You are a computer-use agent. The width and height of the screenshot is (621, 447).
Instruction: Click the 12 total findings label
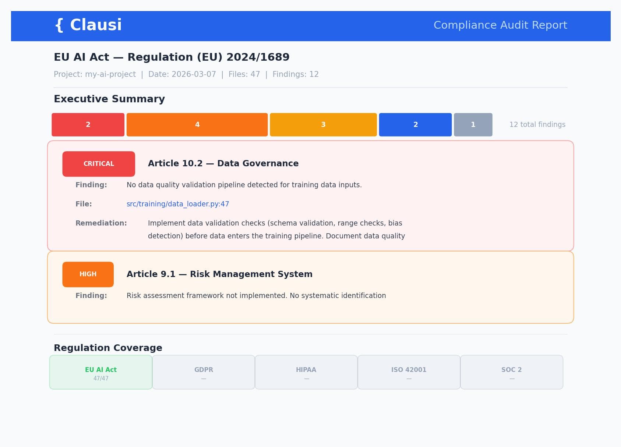pyautogui.click(x=537, y=124)
